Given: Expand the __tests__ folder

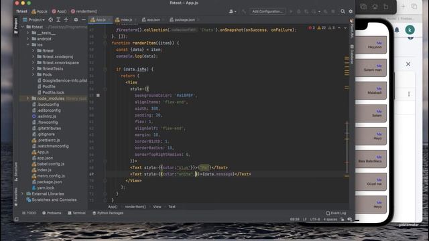Looking at the screenshot, I should tap(27, 33).
